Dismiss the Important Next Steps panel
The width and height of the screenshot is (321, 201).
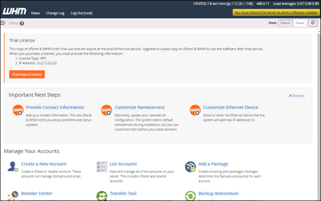(x=296, y=96)
